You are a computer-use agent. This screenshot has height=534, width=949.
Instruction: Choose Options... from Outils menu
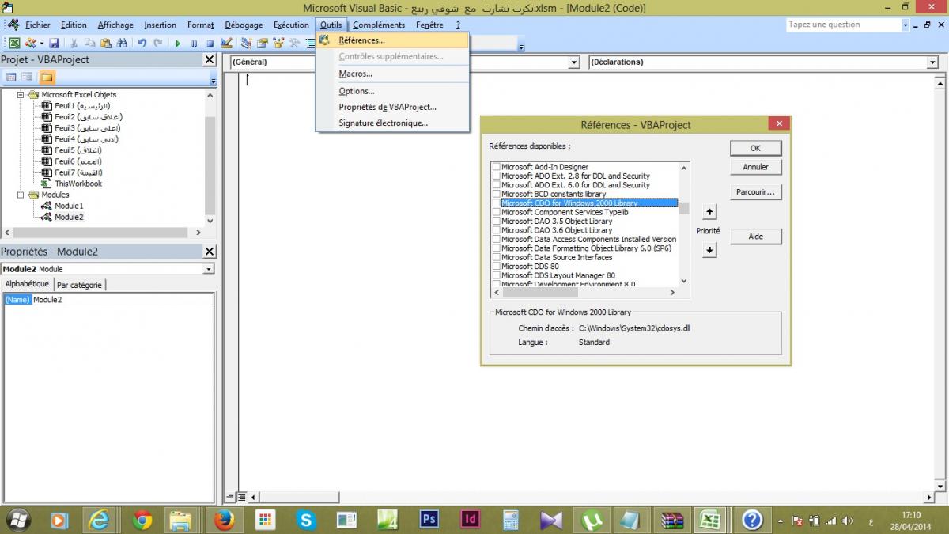pos(393,92)
